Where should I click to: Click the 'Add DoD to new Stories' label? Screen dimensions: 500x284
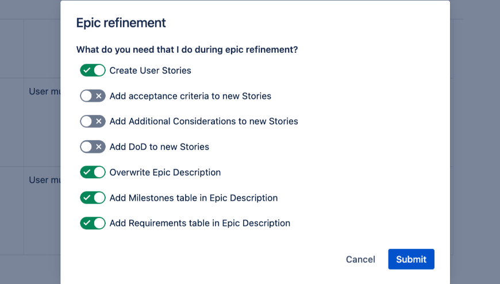click(x=159, y=147)
